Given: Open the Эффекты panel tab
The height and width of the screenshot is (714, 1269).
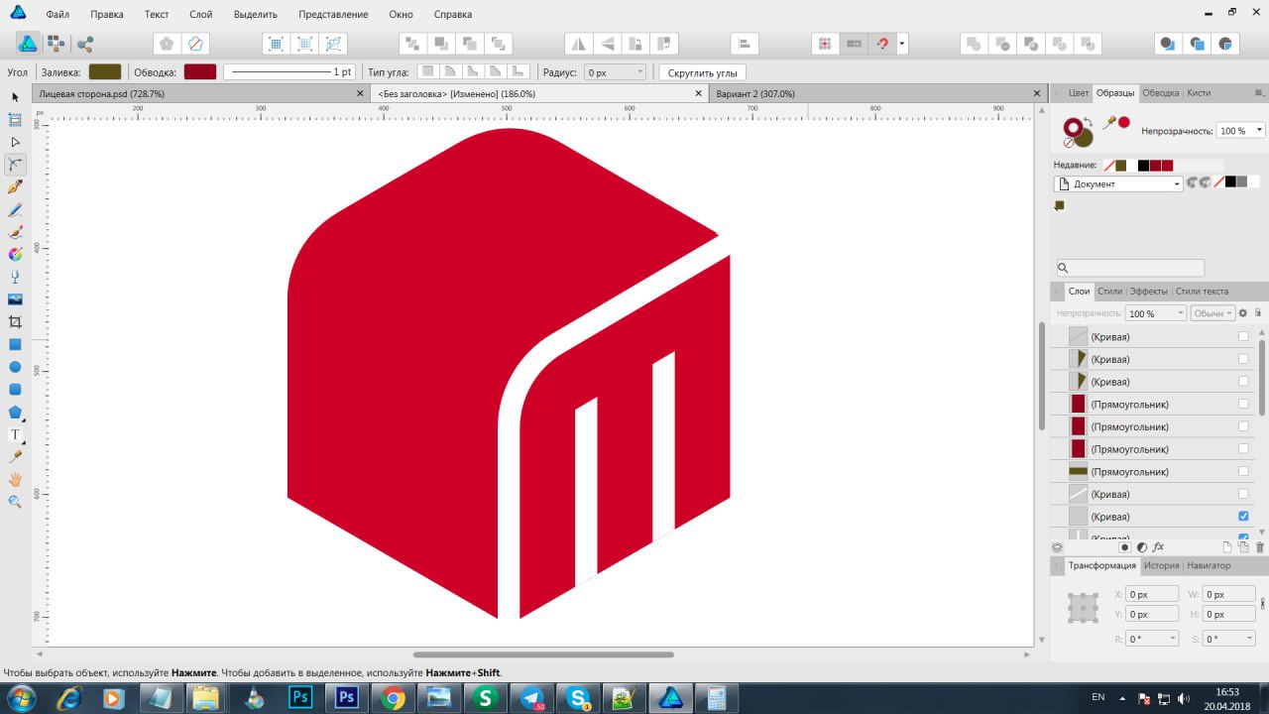Looking at the screenshot, I should [1149, 291].
